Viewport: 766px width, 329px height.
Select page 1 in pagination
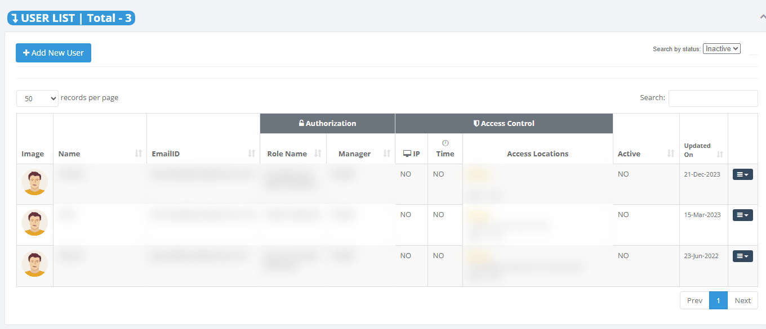pos(718,300)
